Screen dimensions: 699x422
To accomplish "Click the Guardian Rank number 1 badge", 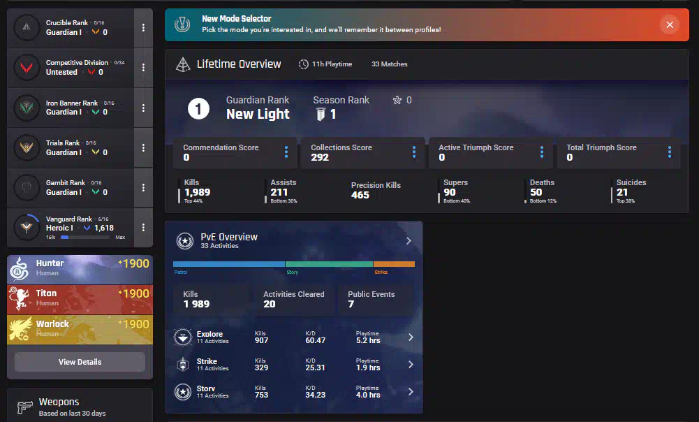I will pyautogui.click(x=198, y=108).
